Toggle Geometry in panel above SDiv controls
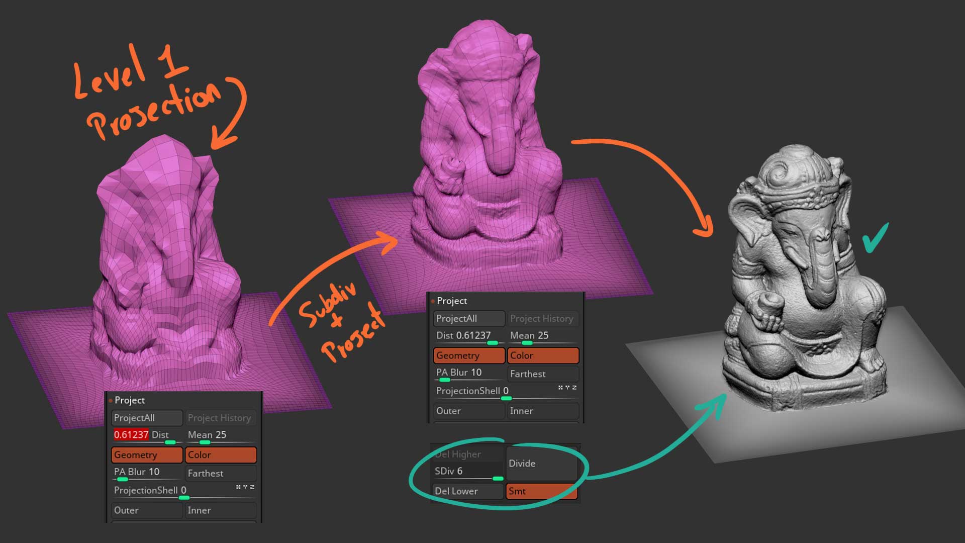 (x=469, y=355)
